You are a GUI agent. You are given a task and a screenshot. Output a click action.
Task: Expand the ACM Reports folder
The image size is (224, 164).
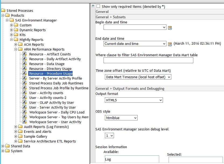click(16, 45)
